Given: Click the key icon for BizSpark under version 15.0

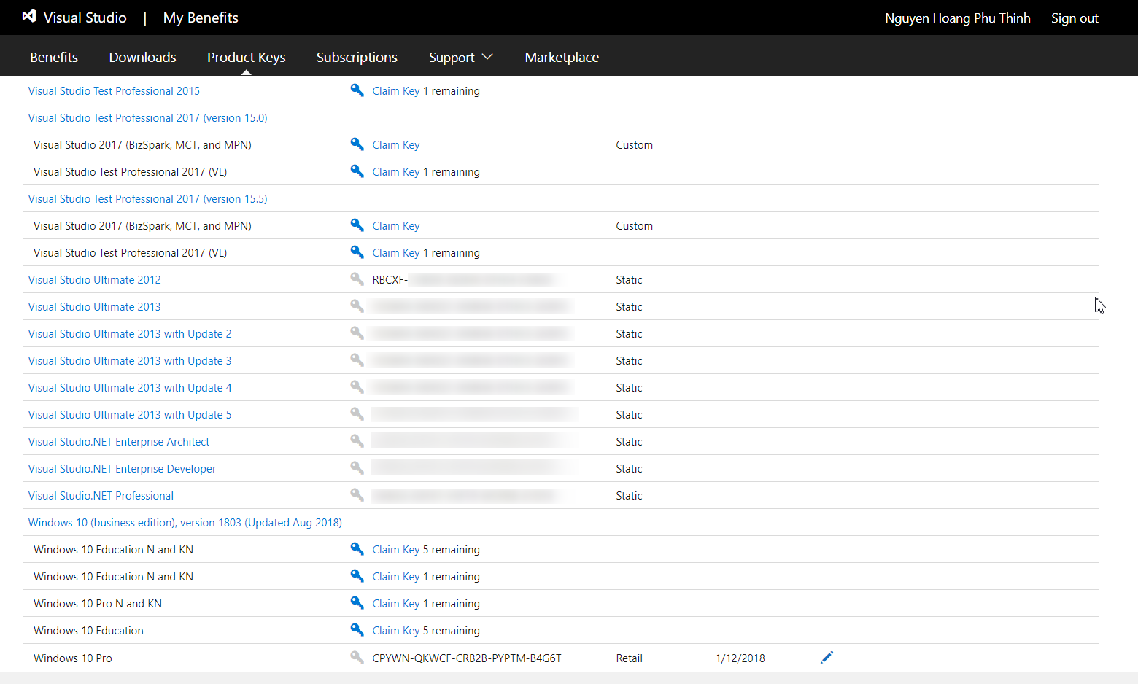Looking at the screenshot, I should [x=357, y=144].
